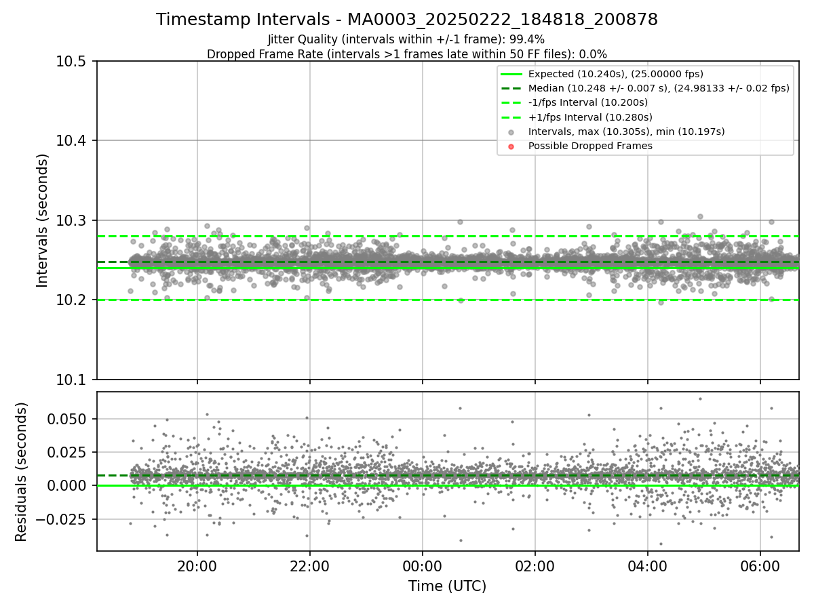Click the gray dot marker for Intervals legend
This screenshot has height=610, width=814.
tap(511, 132)
